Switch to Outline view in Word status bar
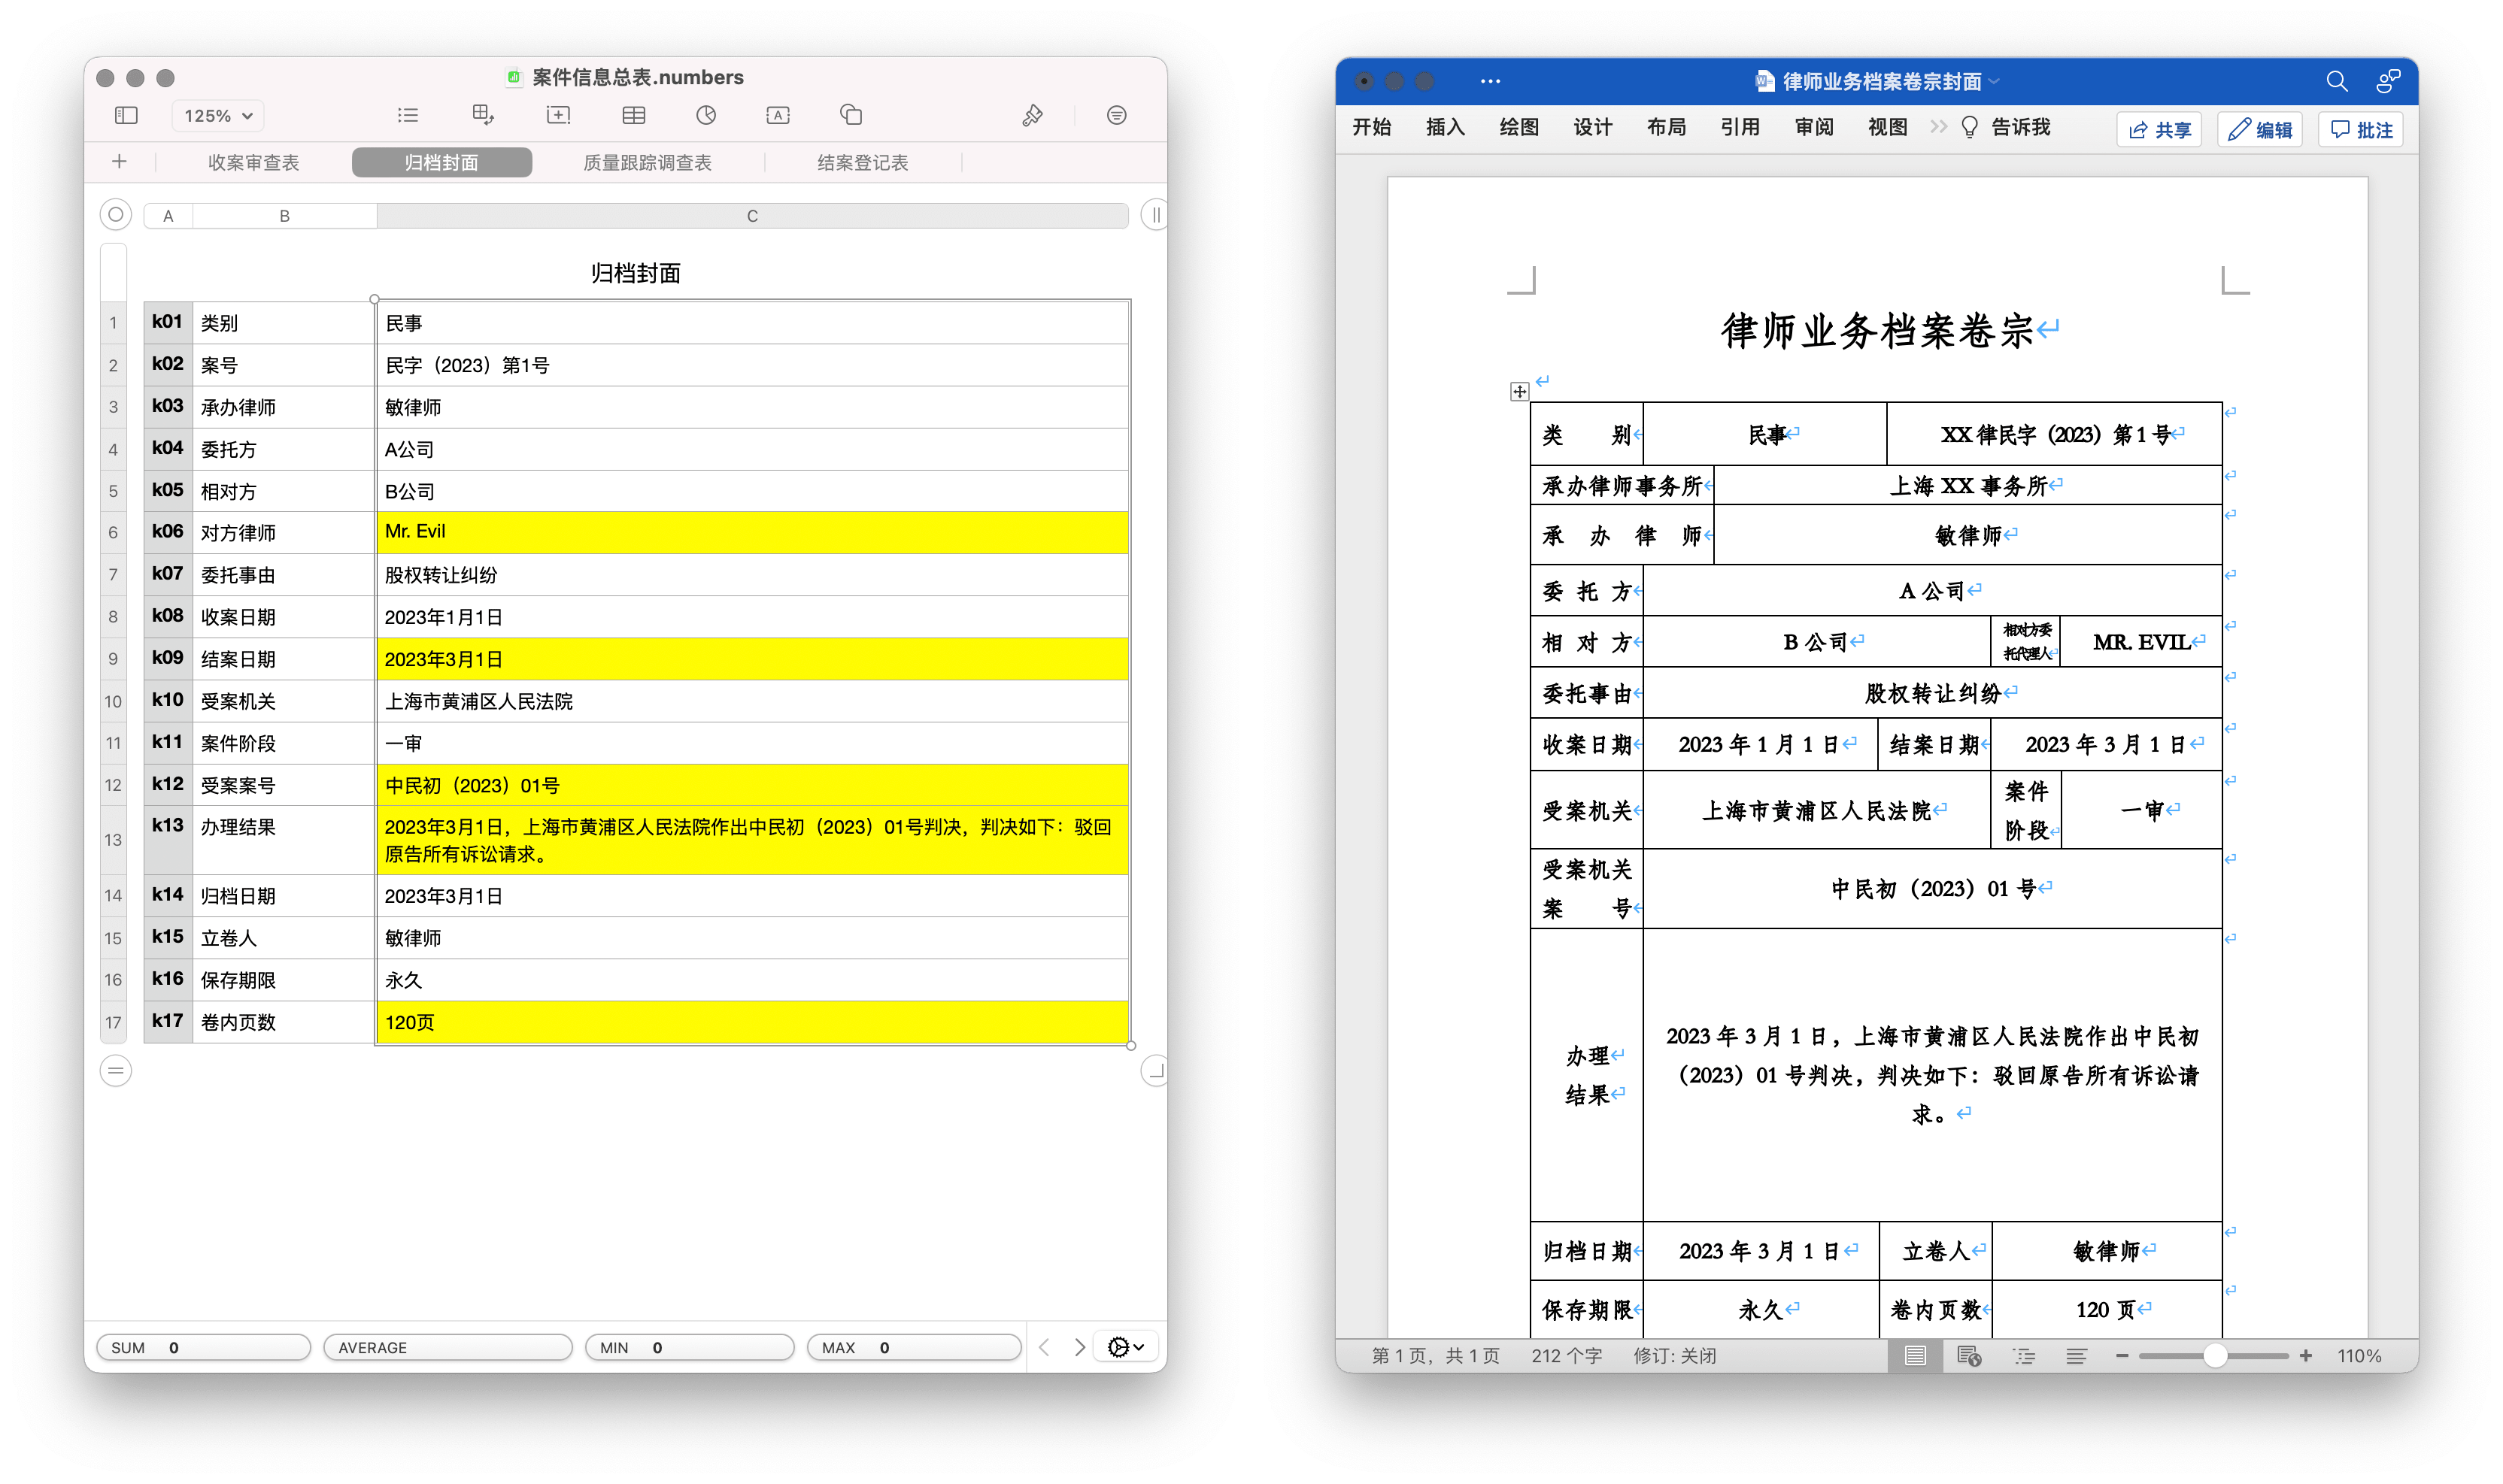Screen dimensions: 2503x1484 2024,1356
